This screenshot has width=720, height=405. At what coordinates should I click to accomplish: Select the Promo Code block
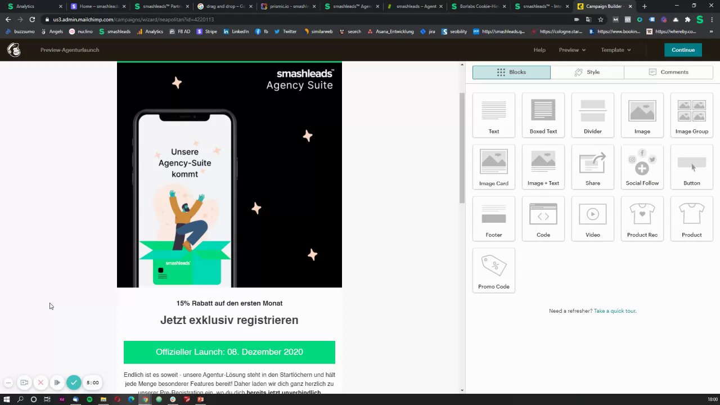[494, 271]
